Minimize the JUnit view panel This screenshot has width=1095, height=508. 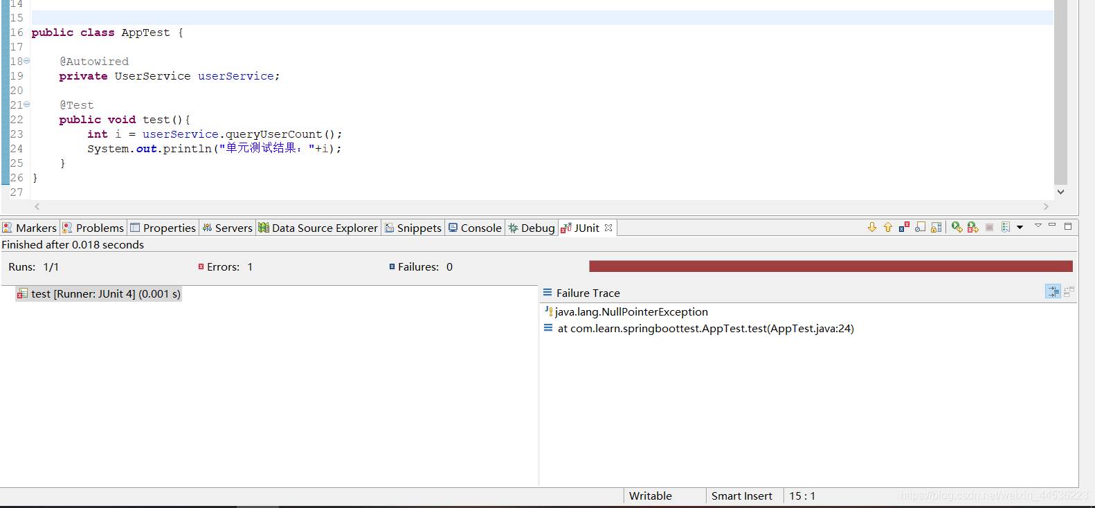(x=1052, y=226)
